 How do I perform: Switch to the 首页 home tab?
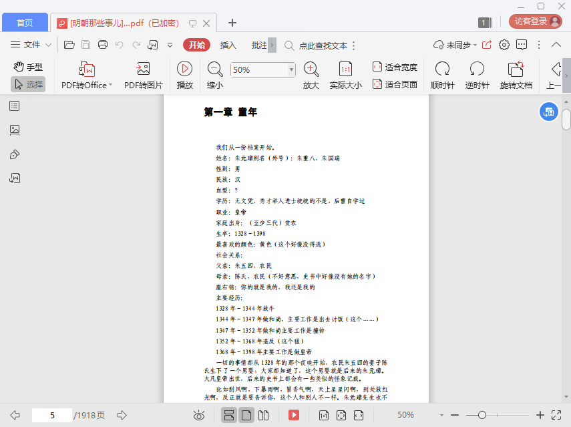pos(25,23)
